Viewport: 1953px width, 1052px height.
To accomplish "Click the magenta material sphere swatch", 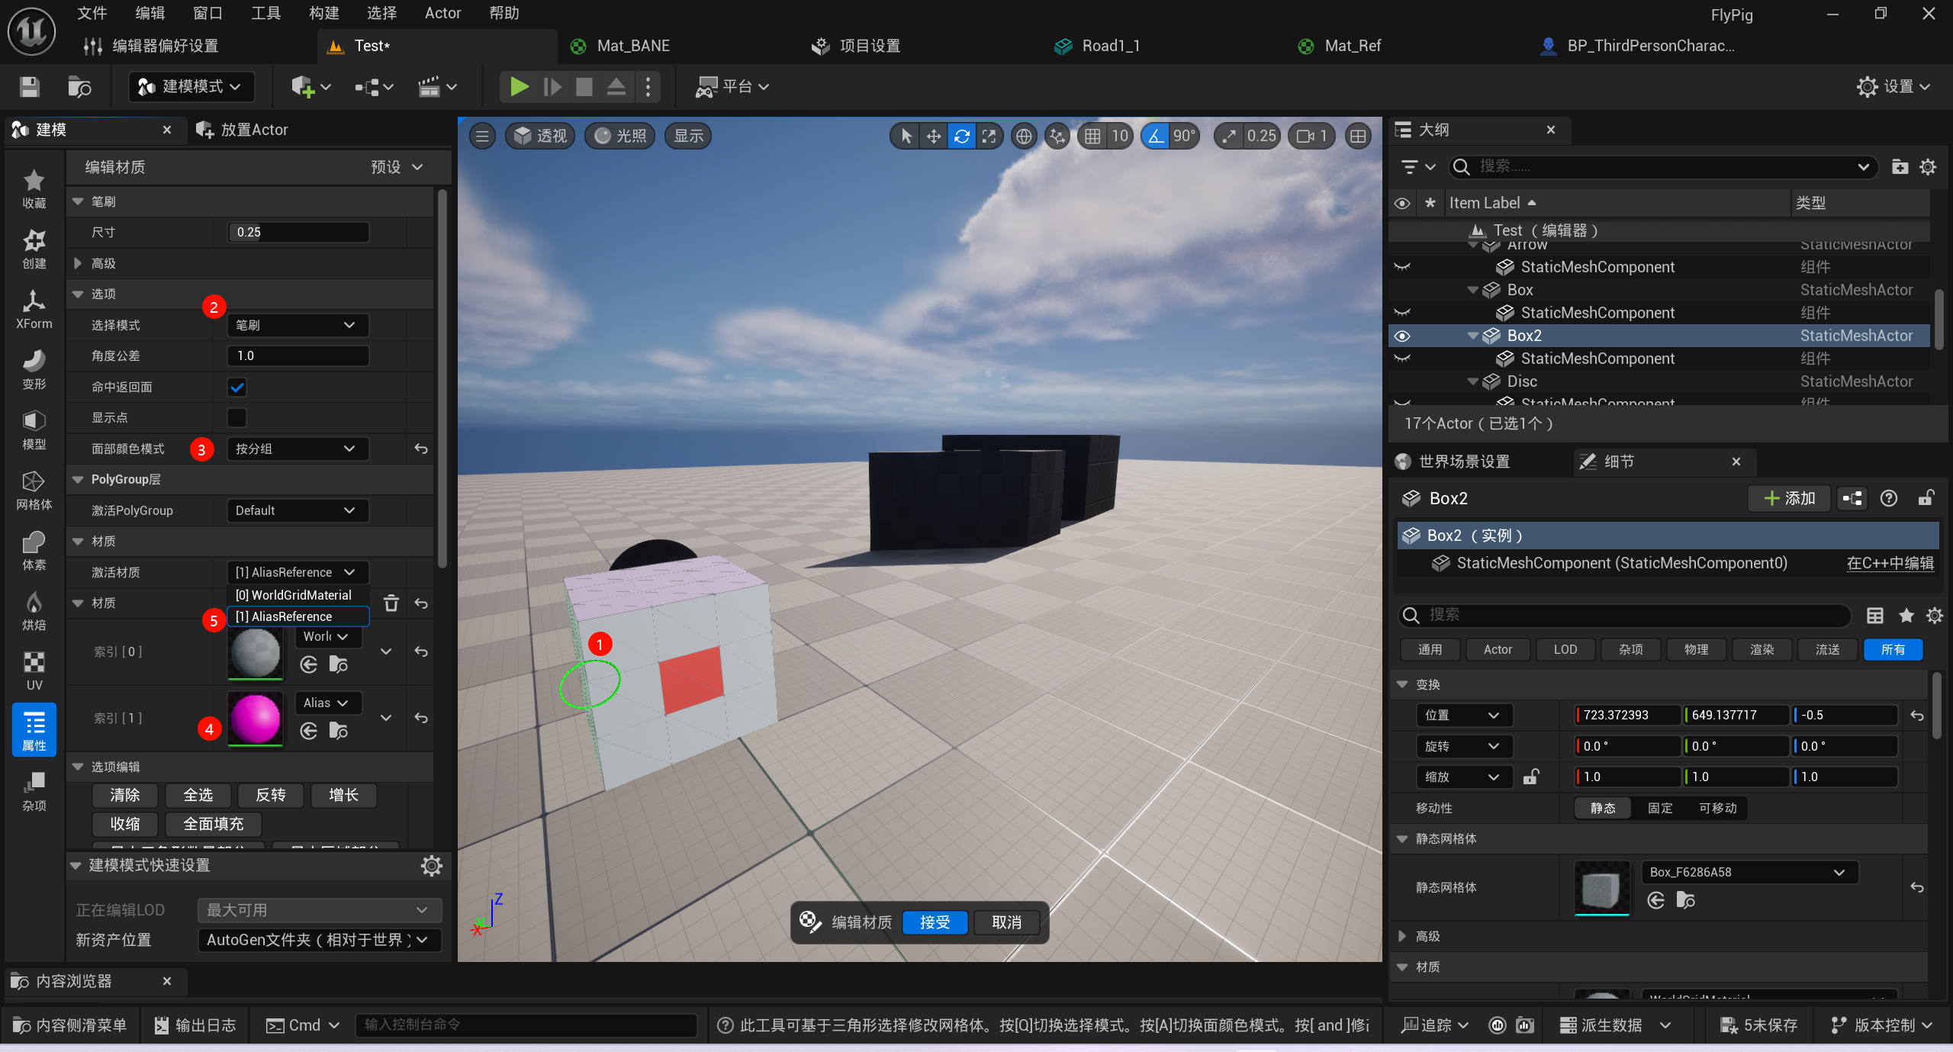I will pyautogui.click(x=256, y=718).
